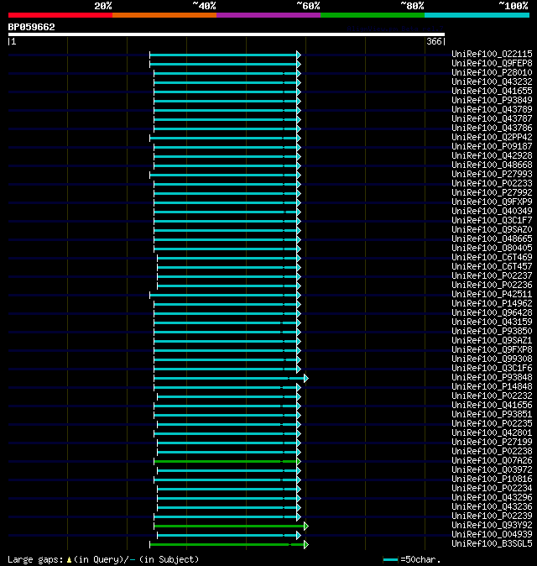Viewport: 537px width, 566px height.
Task: Select label UniRef100_Q2PP42
Action: click(492, 137)
